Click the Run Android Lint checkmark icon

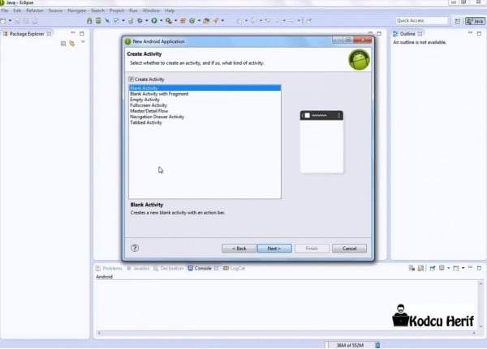coord(116,20)
